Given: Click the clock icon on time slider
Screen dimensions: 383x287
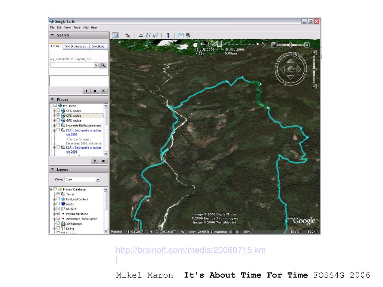Looking at the screenshot, I should click(x=195, y=45).
